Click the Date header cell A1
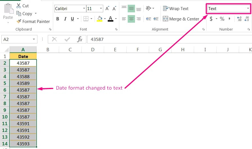This screenshot has width=252, height=149. tap(23, 56)
